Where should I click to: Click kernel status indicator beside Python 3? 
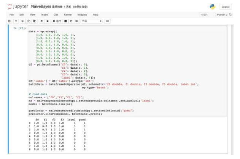230,15
